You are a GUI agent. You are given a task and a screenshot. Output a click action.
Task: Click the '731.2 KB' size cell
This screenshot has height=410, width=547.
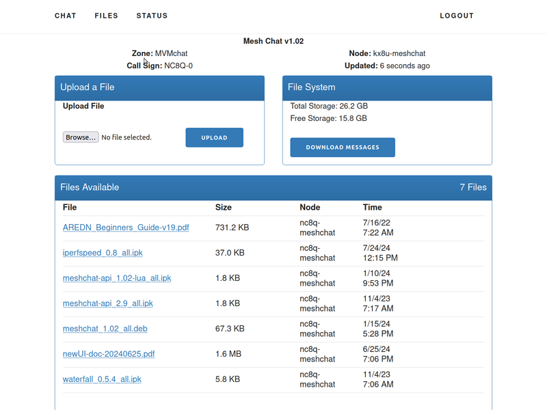click(232, 228)
